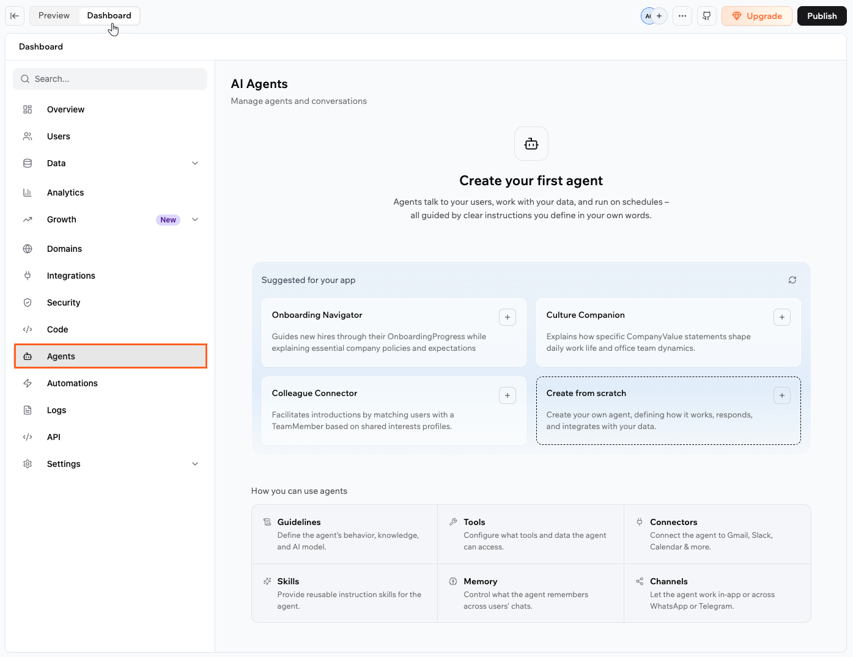Click the Growth trend arrow icon
The image size is (853, 657).
coord(28,219)
